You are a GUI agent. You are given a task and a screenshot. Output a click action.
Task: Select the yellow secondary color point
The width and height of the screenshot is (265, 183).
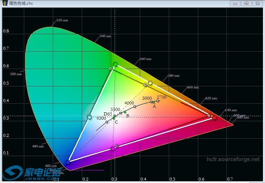tap(150, 83)
